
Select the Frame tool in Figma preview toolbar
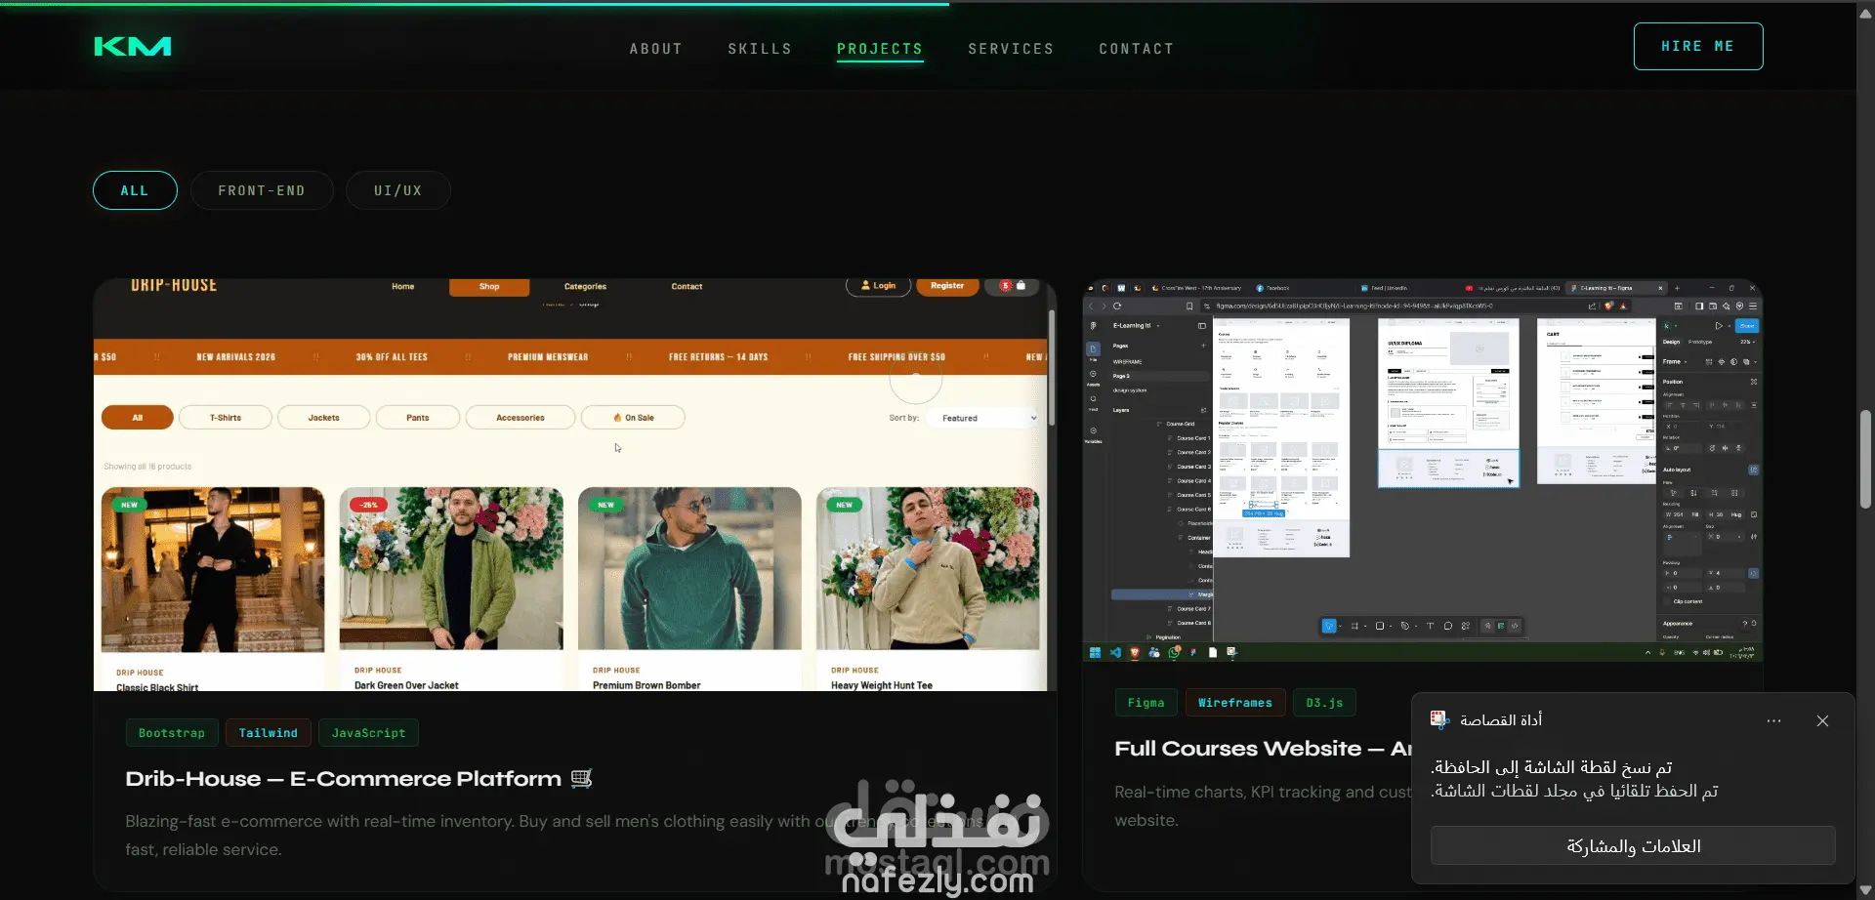coord(1354,626)
